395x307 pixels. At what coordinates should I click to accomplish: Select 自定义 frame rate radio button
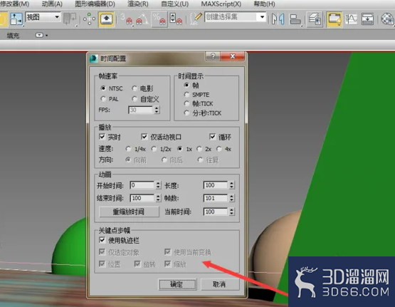click(x=135, y=99)
